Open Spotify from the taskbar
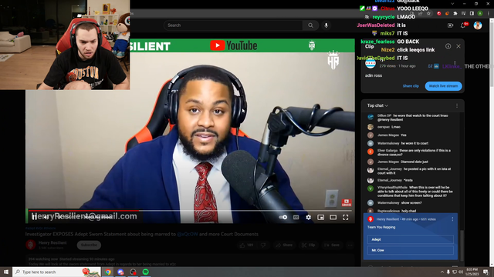The image size is (494, 277). 146,272
